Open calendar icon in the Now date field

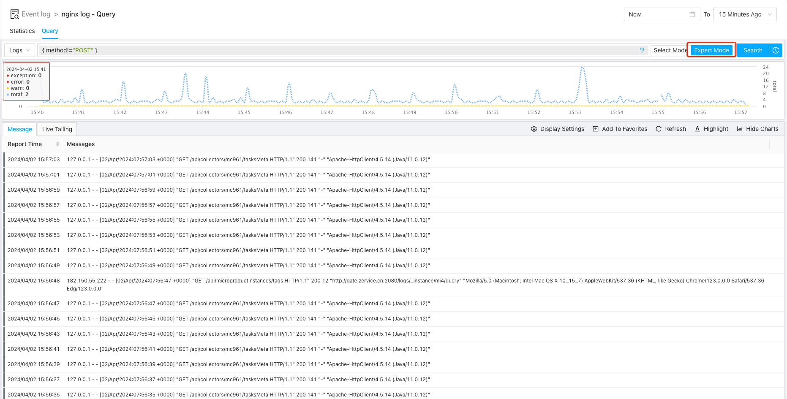692,14
